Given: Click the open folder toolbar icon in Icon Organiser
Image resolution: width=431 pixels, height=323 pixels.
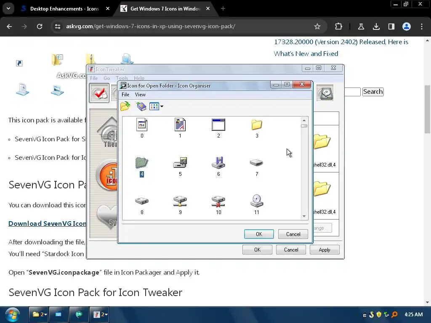Looking at the screenshot, I should [x=125, y=106].
